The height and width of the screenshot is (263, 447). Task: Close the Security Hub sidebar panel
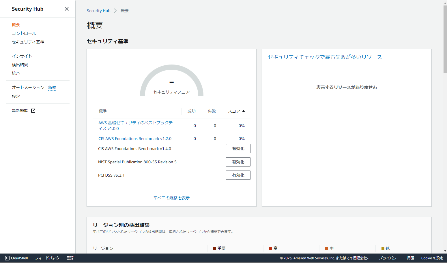[x=67, y=9]
